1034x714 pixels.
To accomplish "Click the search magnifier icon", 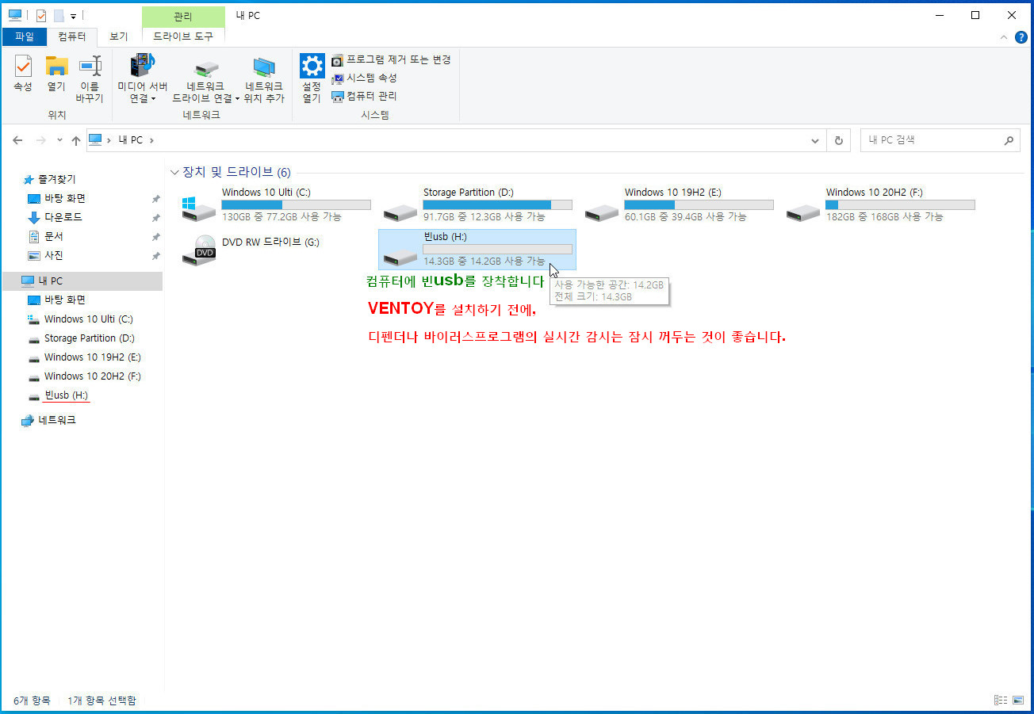I will click(1009, 140).
